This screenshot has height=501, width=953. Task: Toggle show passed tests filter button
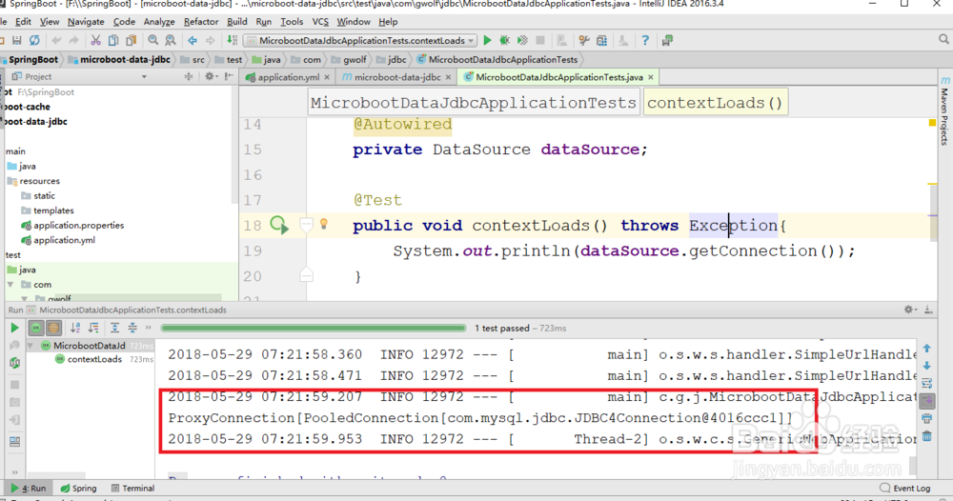[x=36, y=328]
